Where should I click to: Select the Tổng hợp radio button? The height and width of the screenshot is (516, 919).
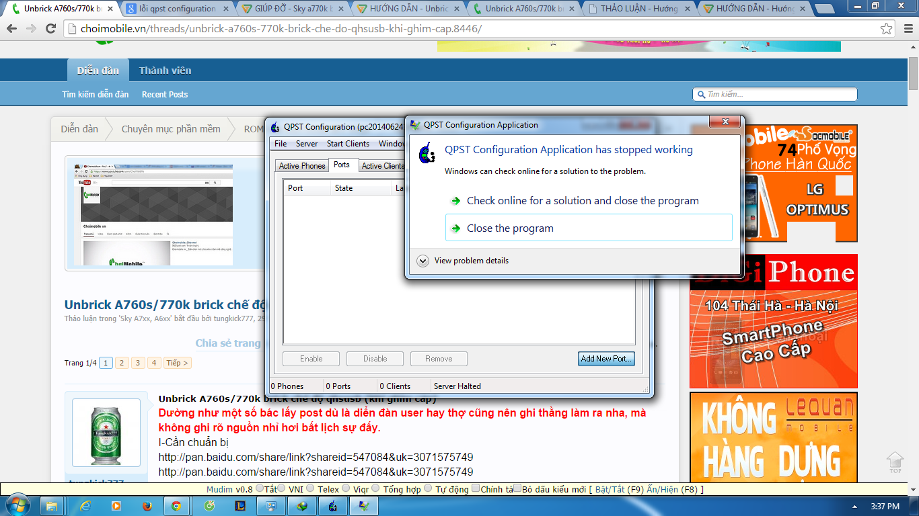point(375,488)
